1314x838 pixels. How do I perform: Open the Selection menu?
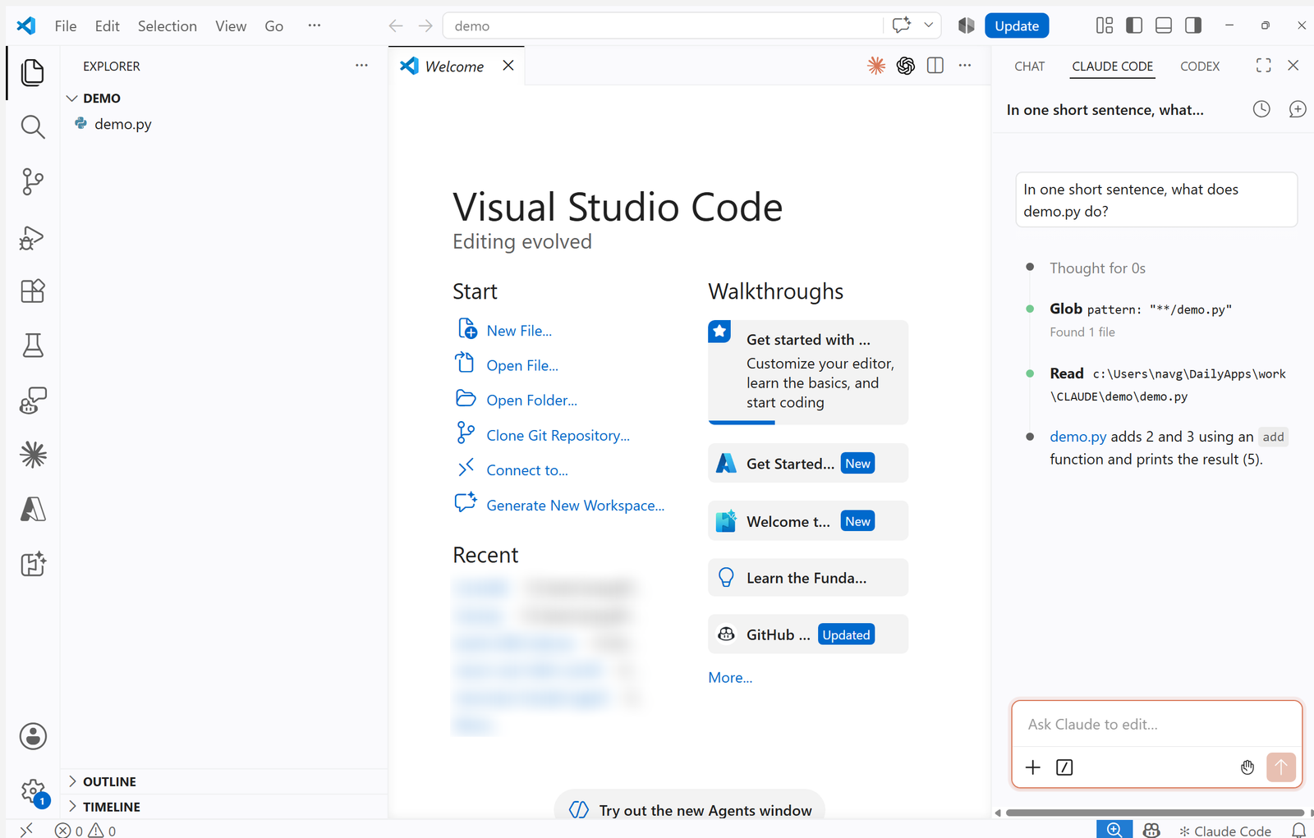click(x=168, y=26)
